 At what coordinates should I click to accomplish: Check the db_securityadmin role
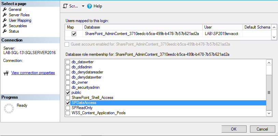(x=68, y=87)
